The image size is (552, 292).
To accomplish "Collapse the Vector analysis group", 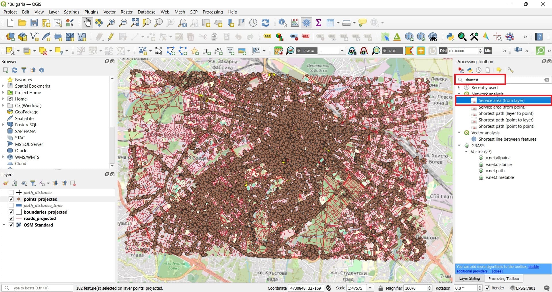I will click(459, 133).
